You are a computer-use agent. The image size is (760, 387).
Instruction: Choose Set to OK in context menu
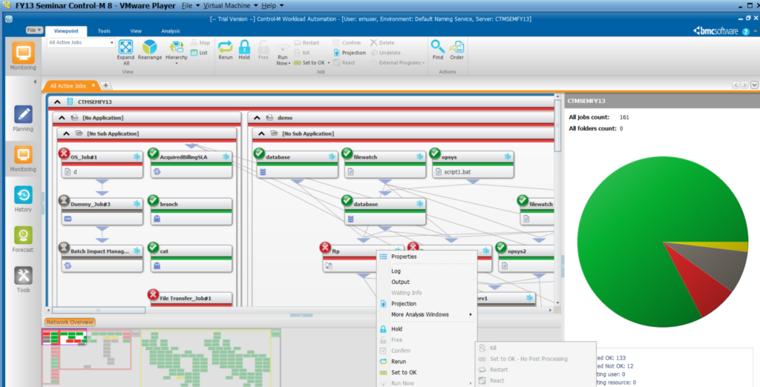[404, 372]
